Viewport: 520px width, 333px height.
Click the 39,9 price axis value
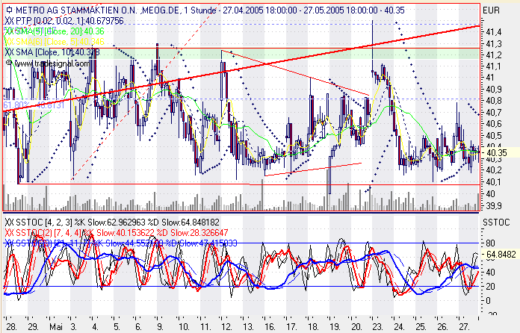pos(494,205)
